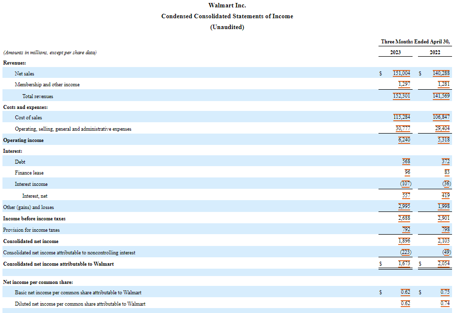The image size is (455, 313).
Task: Click 2023 Interest, net value 557
Action: (406, 195)
